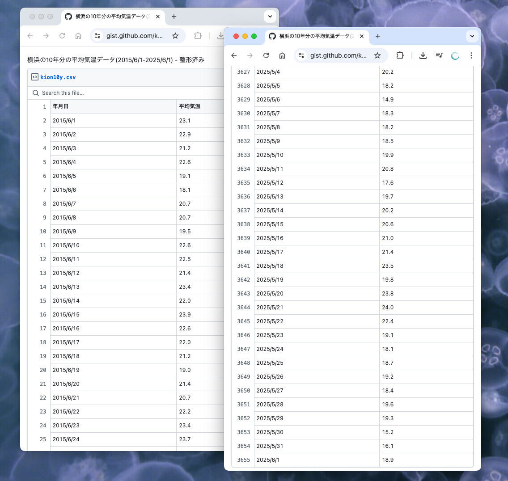Reload the page in the front window

(x=266, y=55)
